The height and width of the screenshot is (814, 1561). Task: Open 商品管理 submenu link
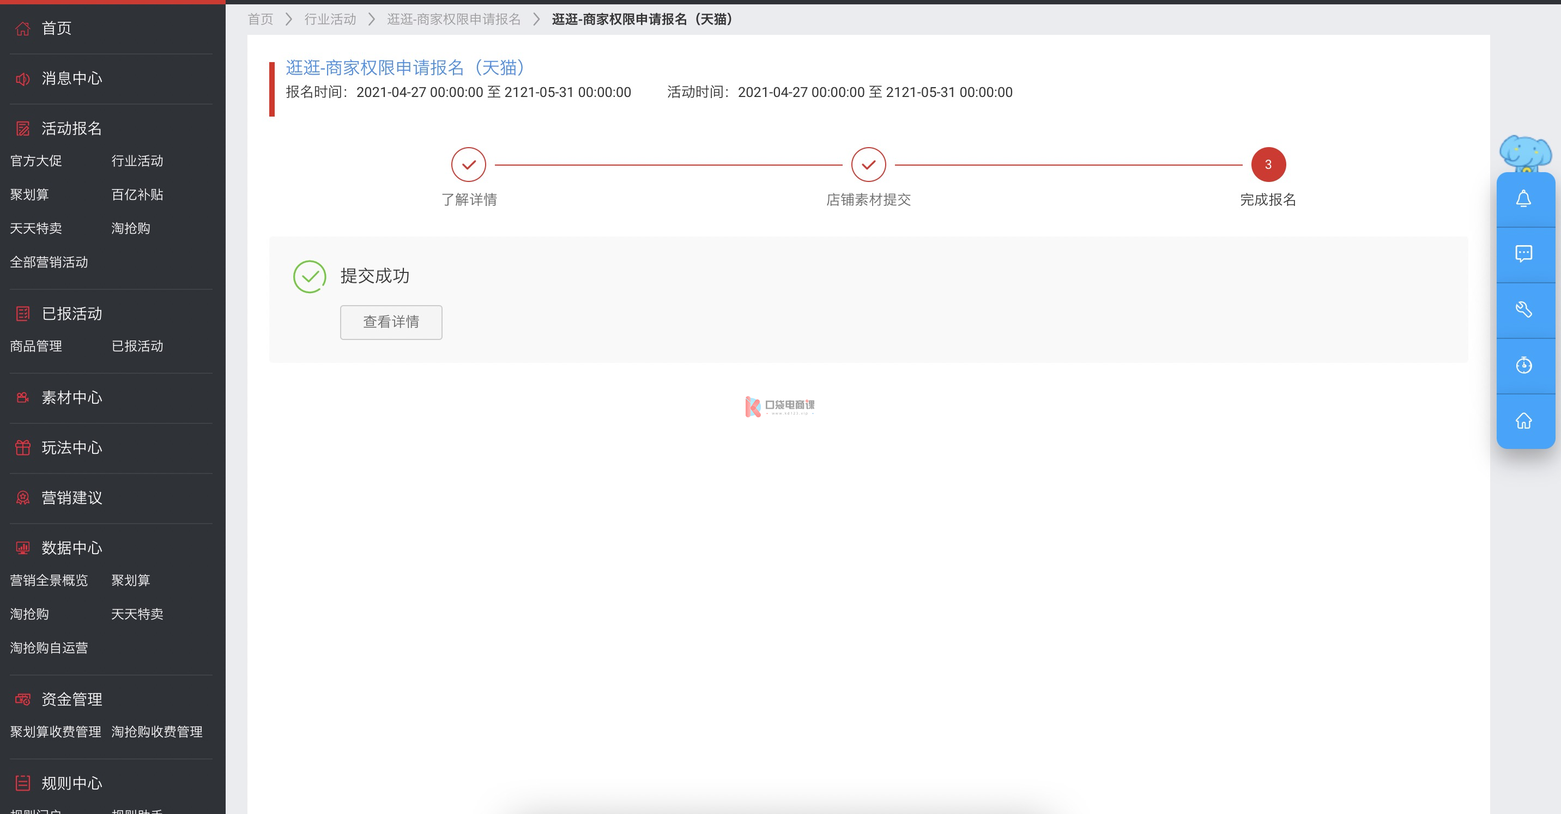pos(36,347)
